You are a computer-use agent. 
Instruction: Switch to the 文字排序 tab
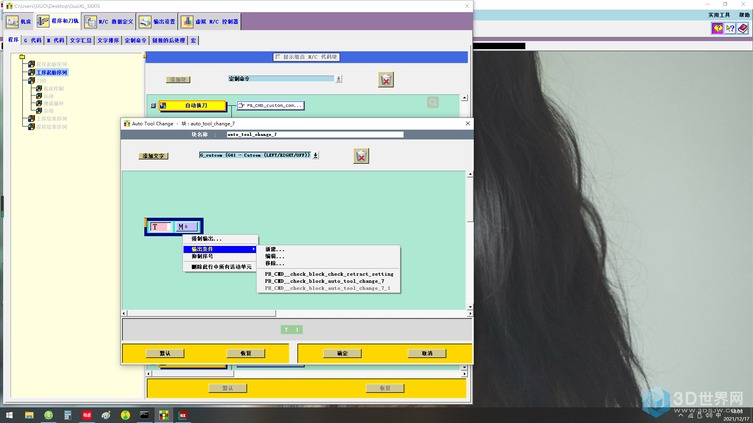(108, 40)
